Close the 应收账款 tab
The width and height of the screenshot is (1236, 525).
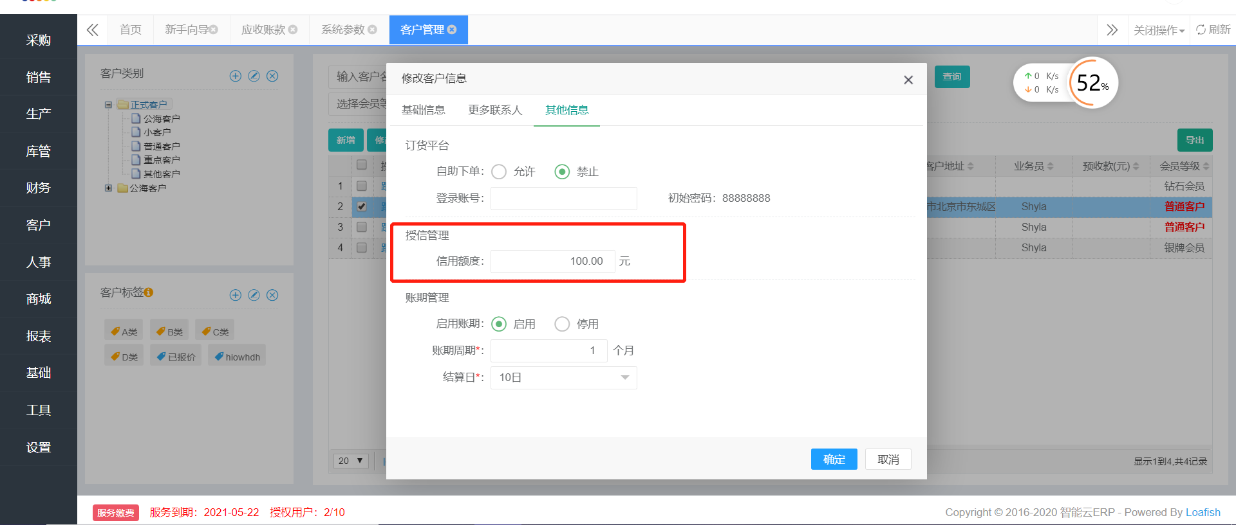(293, 30)
